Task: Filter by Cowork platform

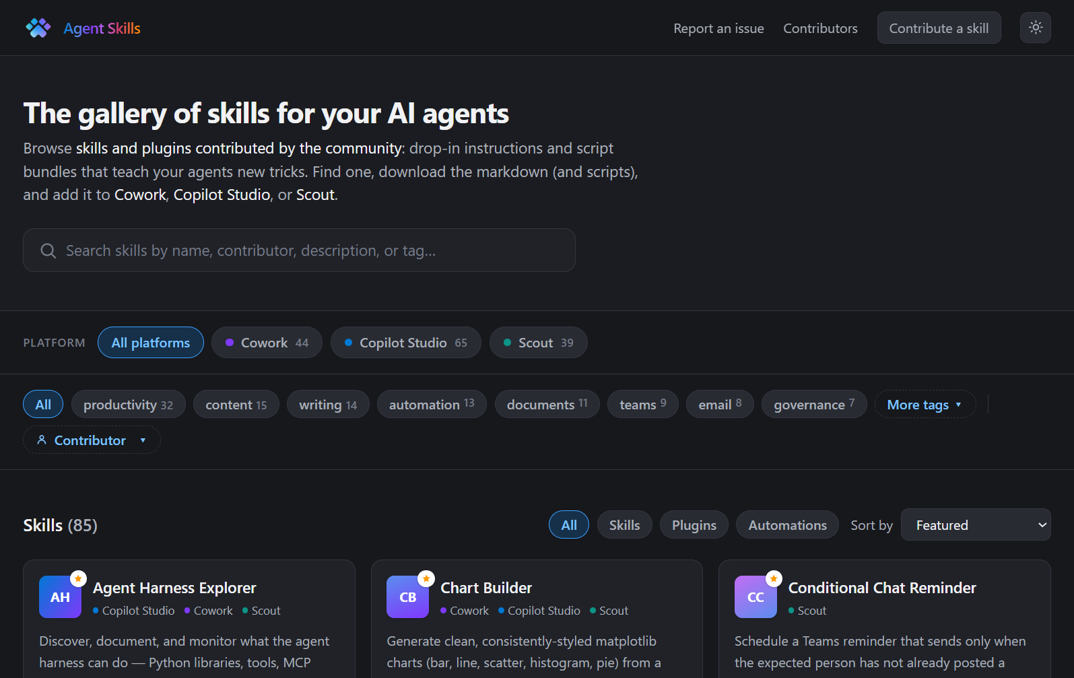Action: coord(267,343)
